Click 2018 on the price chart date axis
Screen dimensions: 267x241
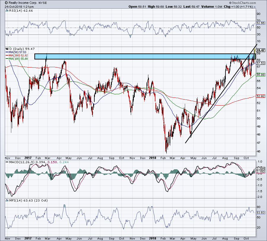pyautogui.click(x=152, y=158)
